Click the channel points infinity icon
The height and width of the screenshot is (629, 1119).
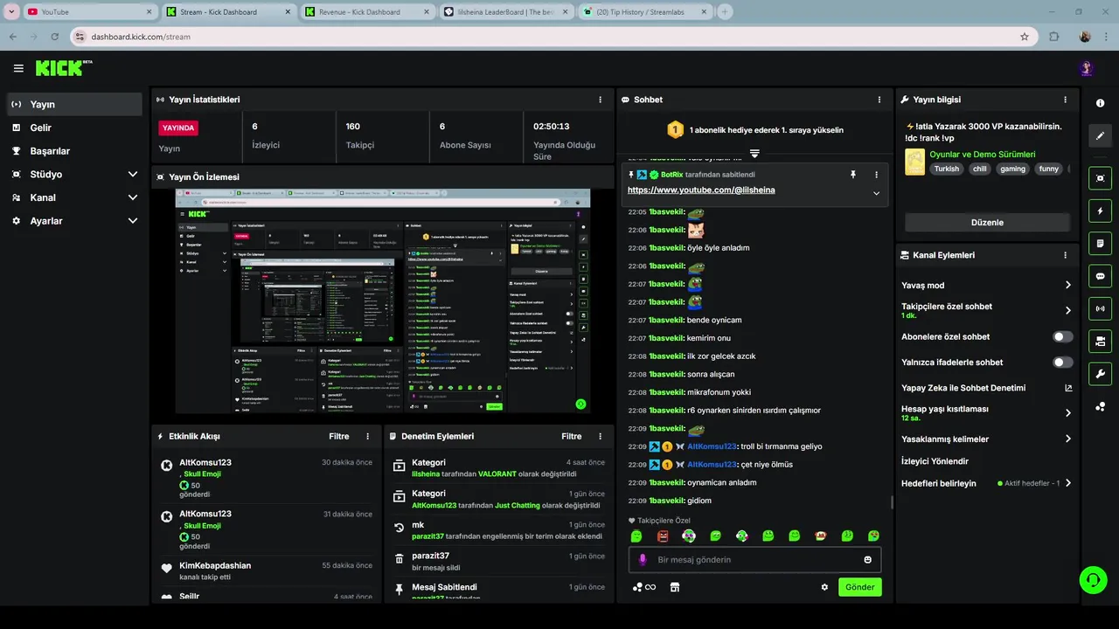coord(644,587)
